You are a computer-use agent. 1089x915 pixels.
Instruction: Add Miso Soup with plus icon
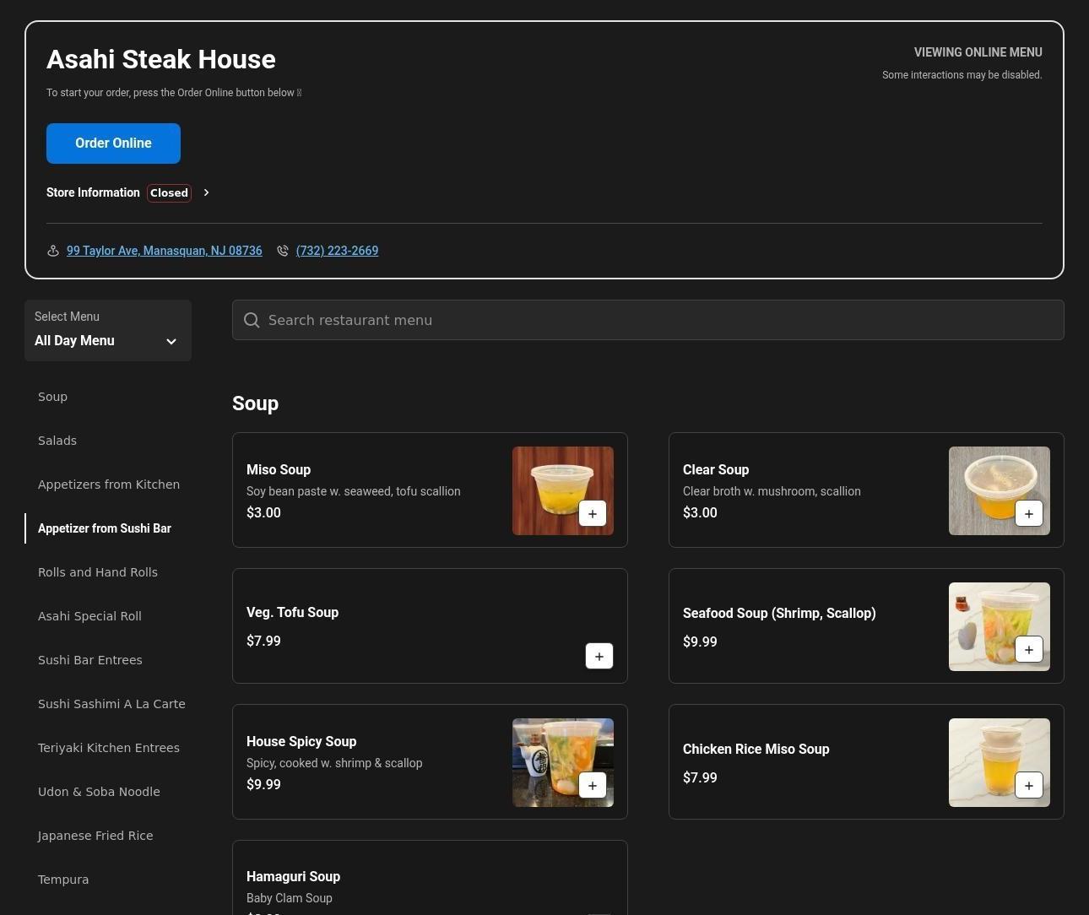[x=592, y=513]
